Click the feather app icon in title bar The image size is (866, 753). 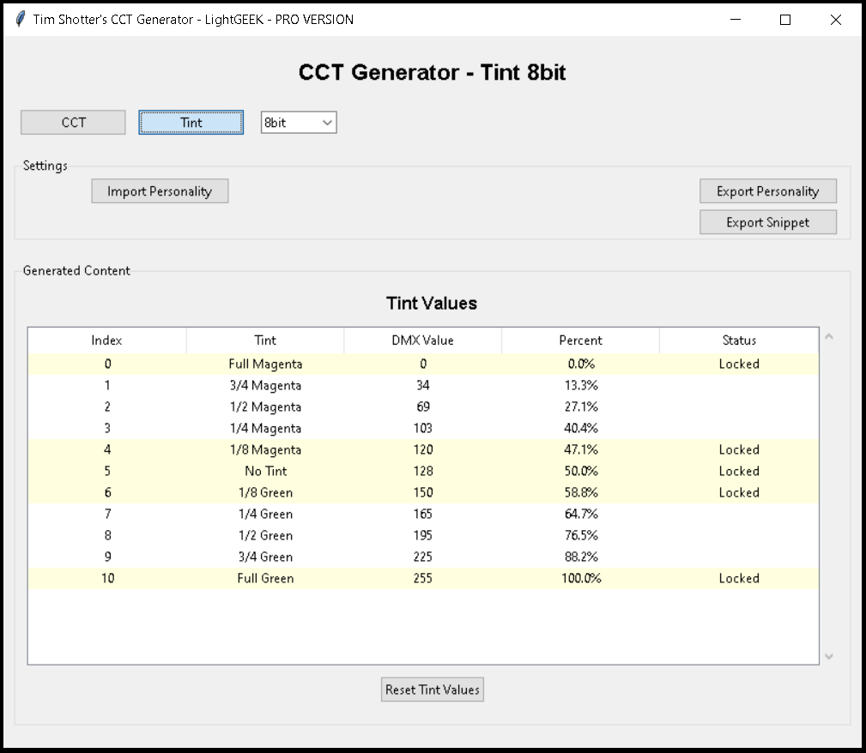(21, 20)
